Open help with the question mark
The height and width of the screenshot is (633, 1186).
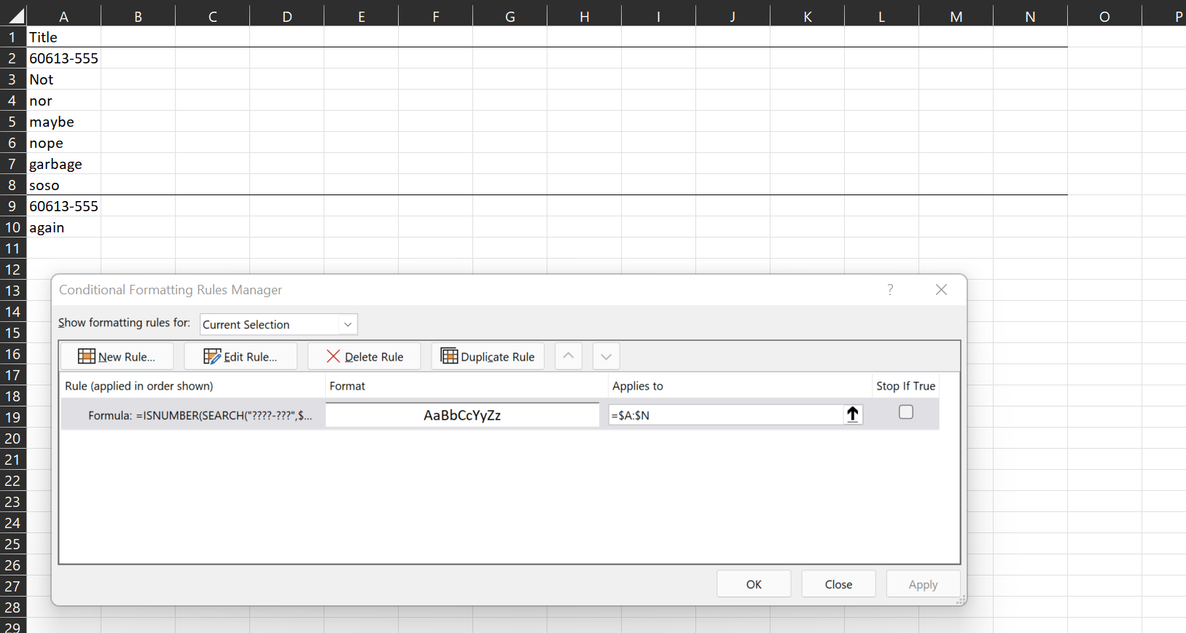[x=890, y=290]
